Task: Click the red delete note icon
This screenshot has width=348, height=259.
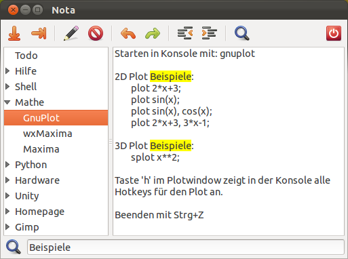Action: click(96, 33)
